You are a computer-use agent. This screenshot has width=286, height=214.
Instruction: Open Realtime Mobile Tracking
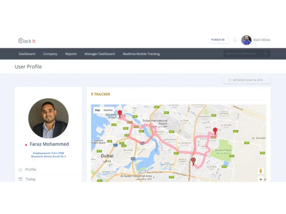pos(141,54)
